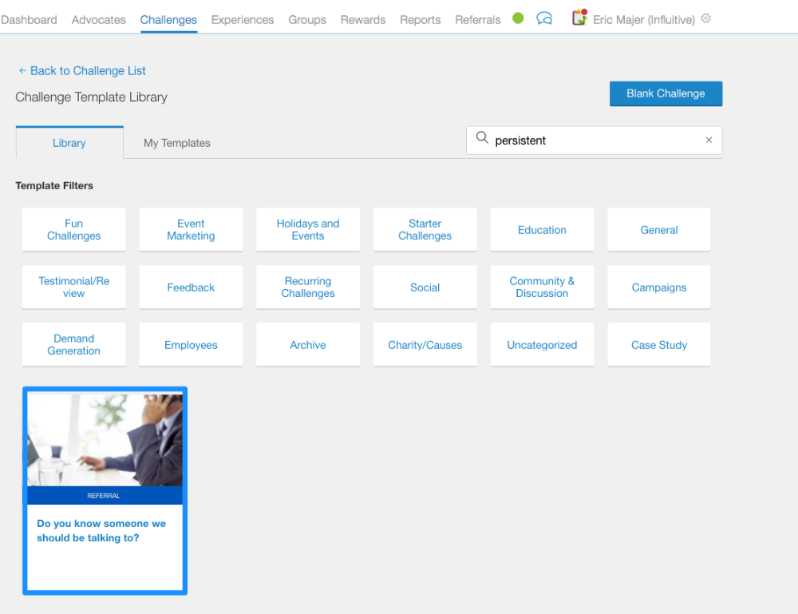Show Uncategorized templates

click(x=542, y=345)
